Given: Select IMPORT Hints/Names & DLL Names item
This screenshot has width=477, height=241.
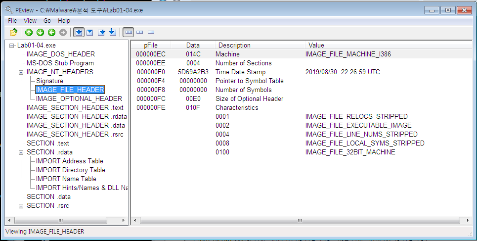Looking at the screenshot, I should pos(82,188).
